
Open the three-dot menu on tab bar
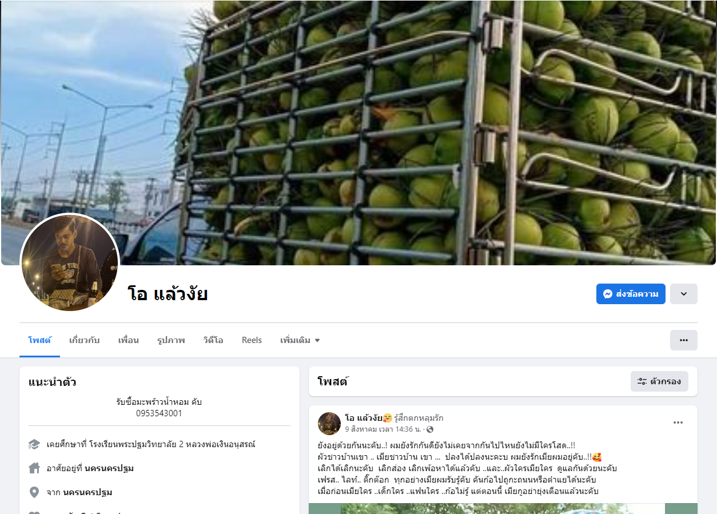(684, 340)
